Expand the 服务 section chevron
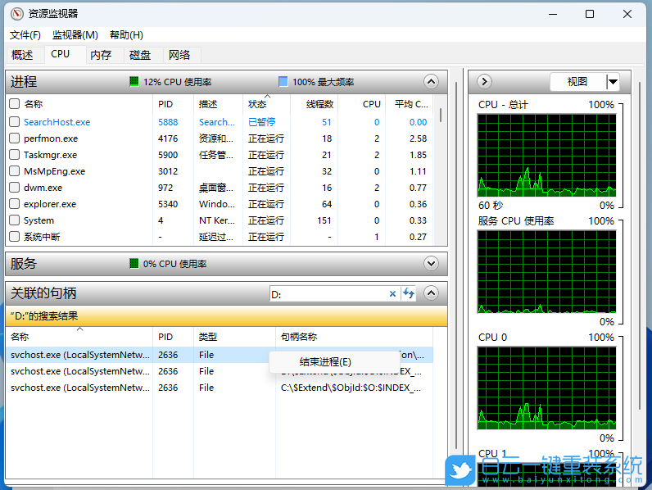The image size is (652, 490). (x=431, y=264)
